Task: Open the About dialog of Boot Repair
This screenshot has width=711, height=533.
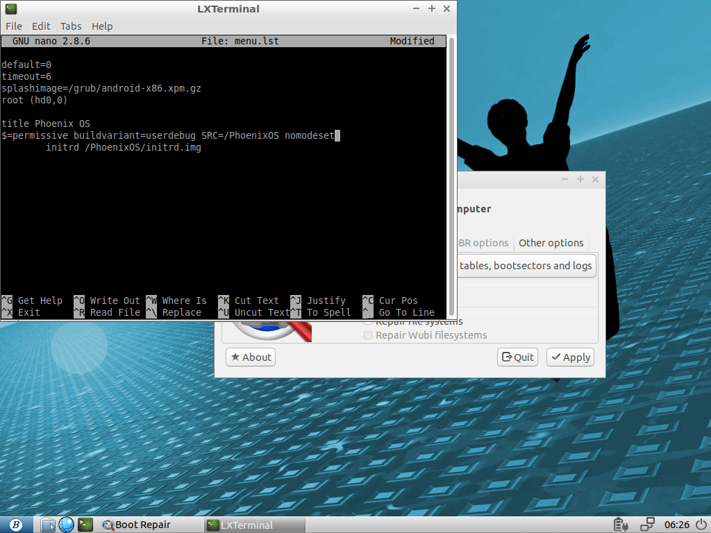Action: (x=250, y=357)
